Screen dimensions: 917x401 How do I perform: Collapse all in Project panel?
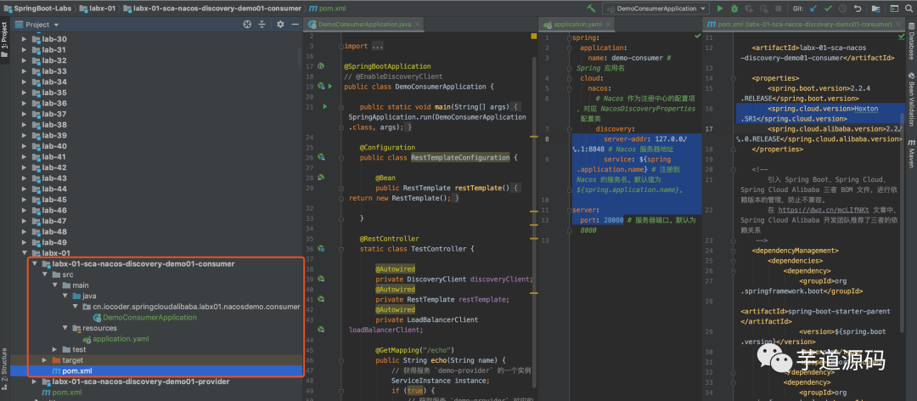(x=262, y=25)
